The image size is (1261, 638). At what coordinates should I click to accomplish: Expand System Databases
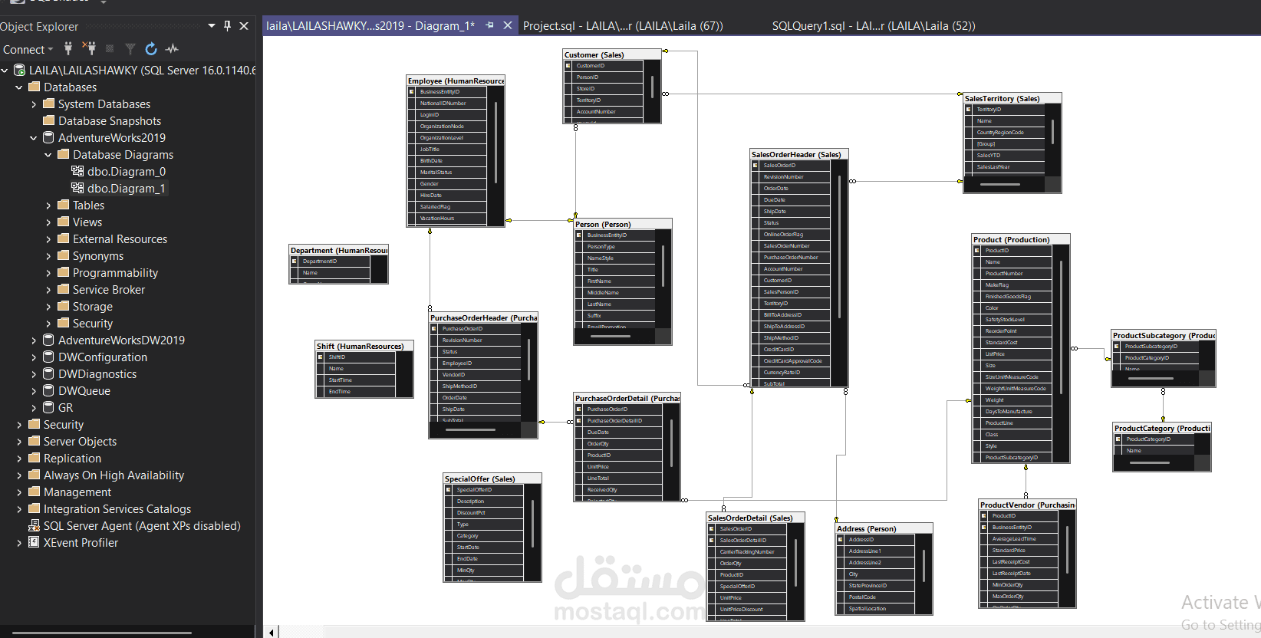[x=34, y=104]
